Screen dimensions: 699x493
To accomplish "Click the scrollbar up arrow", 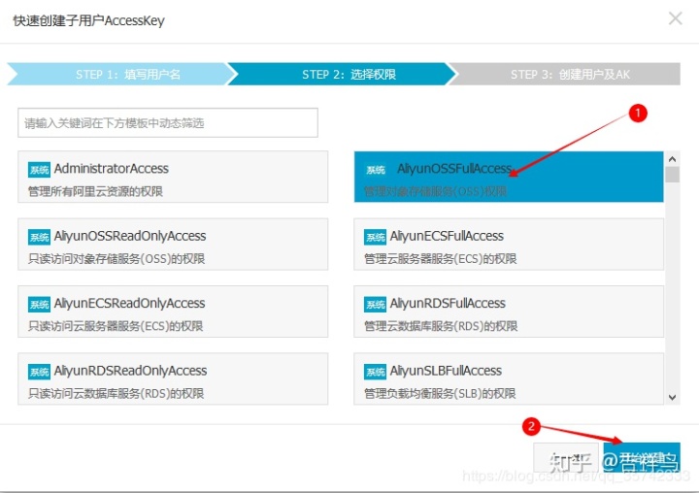I will (672, 159).
